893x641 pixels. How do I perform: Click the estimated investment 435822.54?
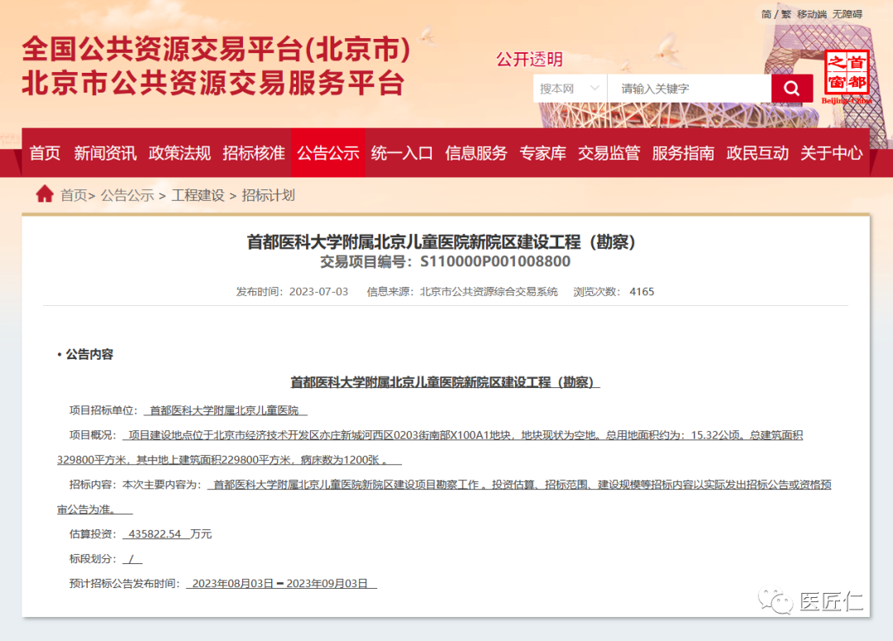point(155,533)
